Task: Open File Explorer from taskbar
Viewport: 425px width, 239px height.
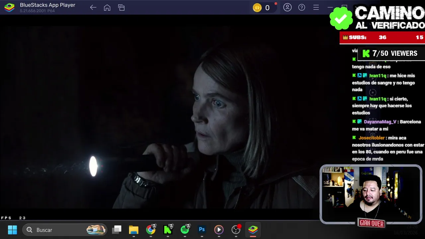Action: click(x=133, y=230)
